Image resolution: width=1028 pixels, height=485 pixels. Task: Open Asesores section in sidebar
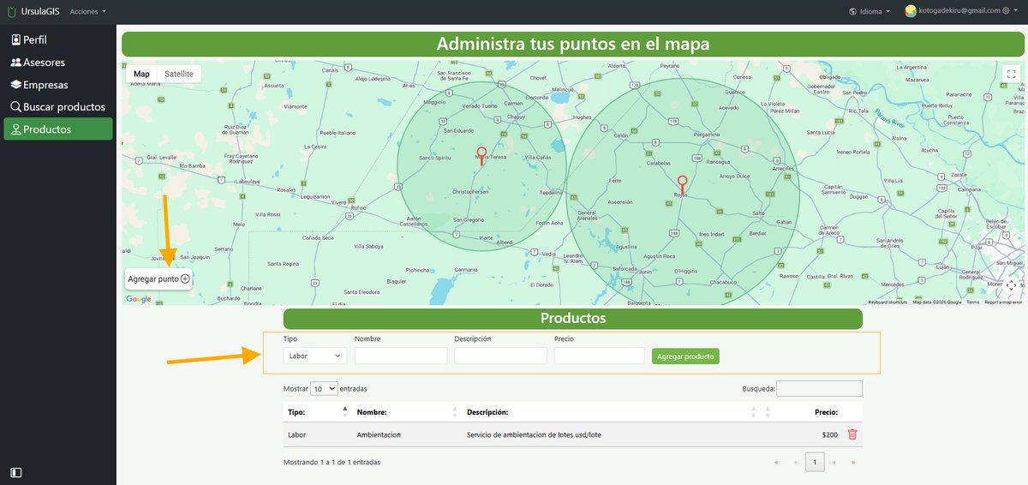58,63
